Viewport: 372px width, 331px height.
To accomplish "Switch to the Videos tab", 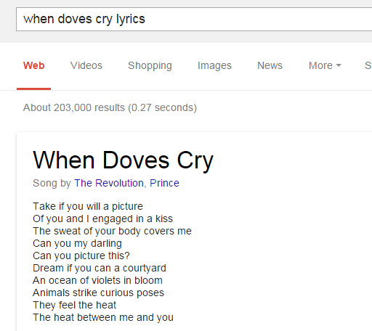I will (x=86, y=65).
